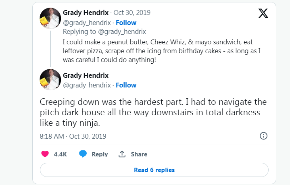Click the Share text label
290x185 pixels.
(139, 154)
